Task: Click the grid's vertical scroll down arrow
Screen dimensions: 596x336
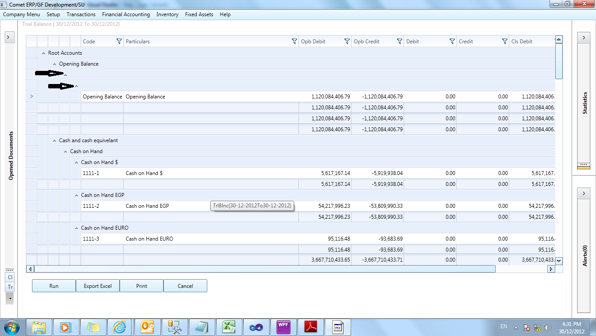Action: (559, 261)
